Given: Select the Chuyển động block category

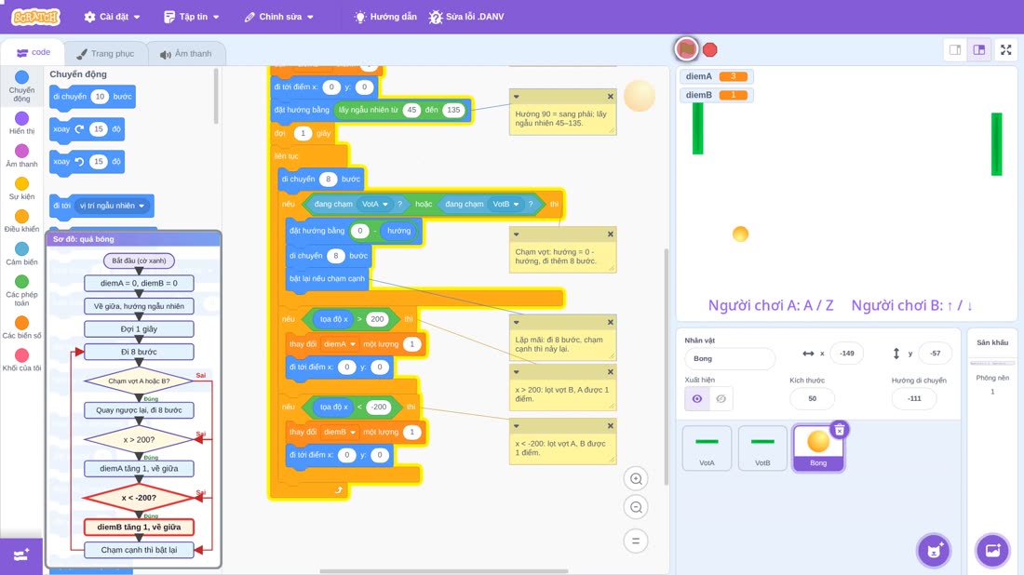Looking at the screenshot, I should pyautogui.click(x=21, y=87).
